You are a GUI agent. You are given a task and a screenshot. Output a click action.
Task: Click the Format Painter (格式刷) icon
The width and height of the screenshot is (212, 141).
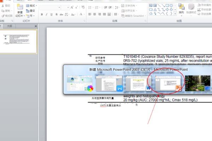(x=8, y=16)
